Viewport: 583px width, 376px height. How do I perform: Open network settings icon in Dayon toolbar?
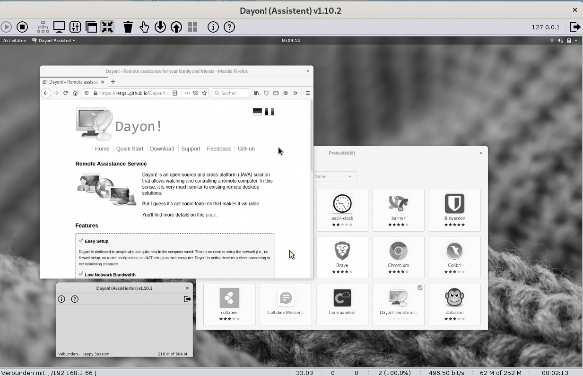click(x=43, y=27)
